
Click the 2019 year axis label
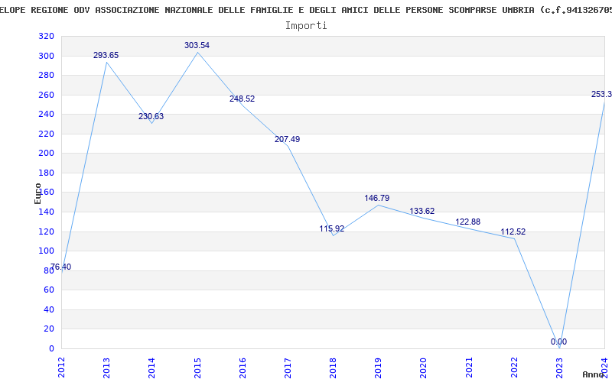378,367
